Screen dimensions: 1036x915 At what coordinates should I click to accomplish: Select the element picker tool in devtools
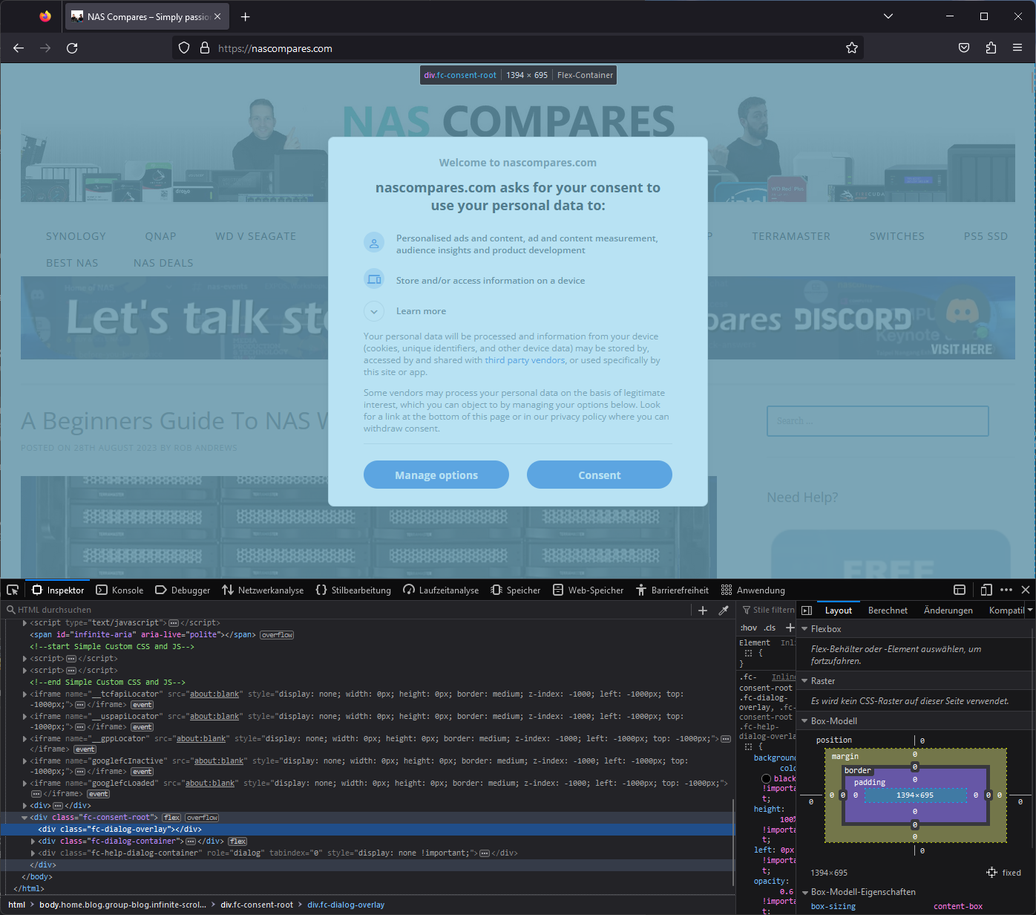tap(13, 590)
